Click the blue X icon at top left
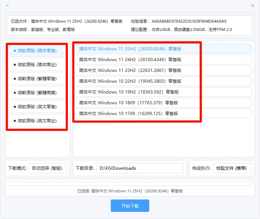The height and width of the screenshot is (219, 260). click(7, 5)
